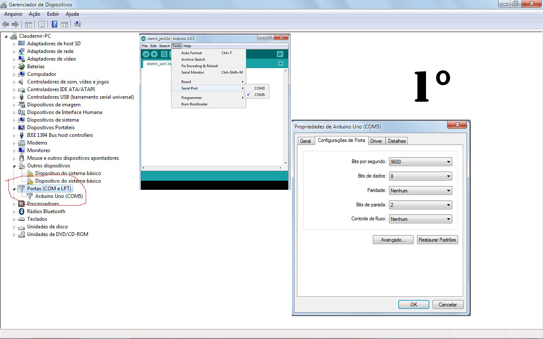Open the Ação menu
The image size is (543, 339).
(x=34, y=14)
